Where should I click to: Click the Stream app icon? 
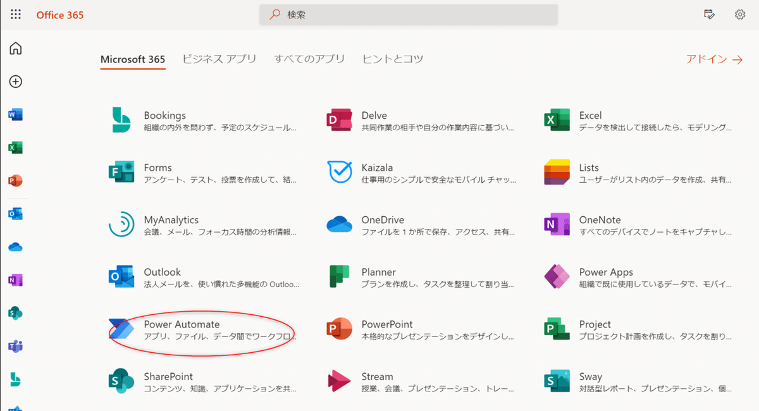(x=339, y=381)
